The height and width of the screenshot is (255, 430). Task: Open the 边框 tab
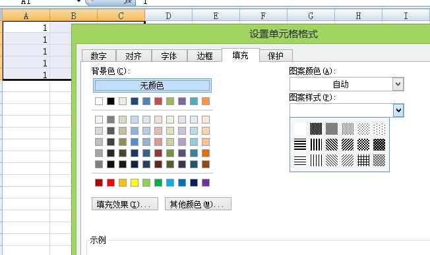pyautogui.click(x=204, y=56)
